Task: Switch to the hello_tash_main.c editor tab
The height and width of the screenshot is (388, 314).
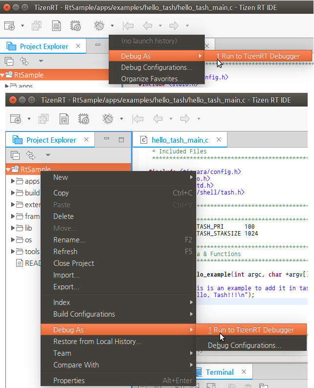Action: point(179,140)
